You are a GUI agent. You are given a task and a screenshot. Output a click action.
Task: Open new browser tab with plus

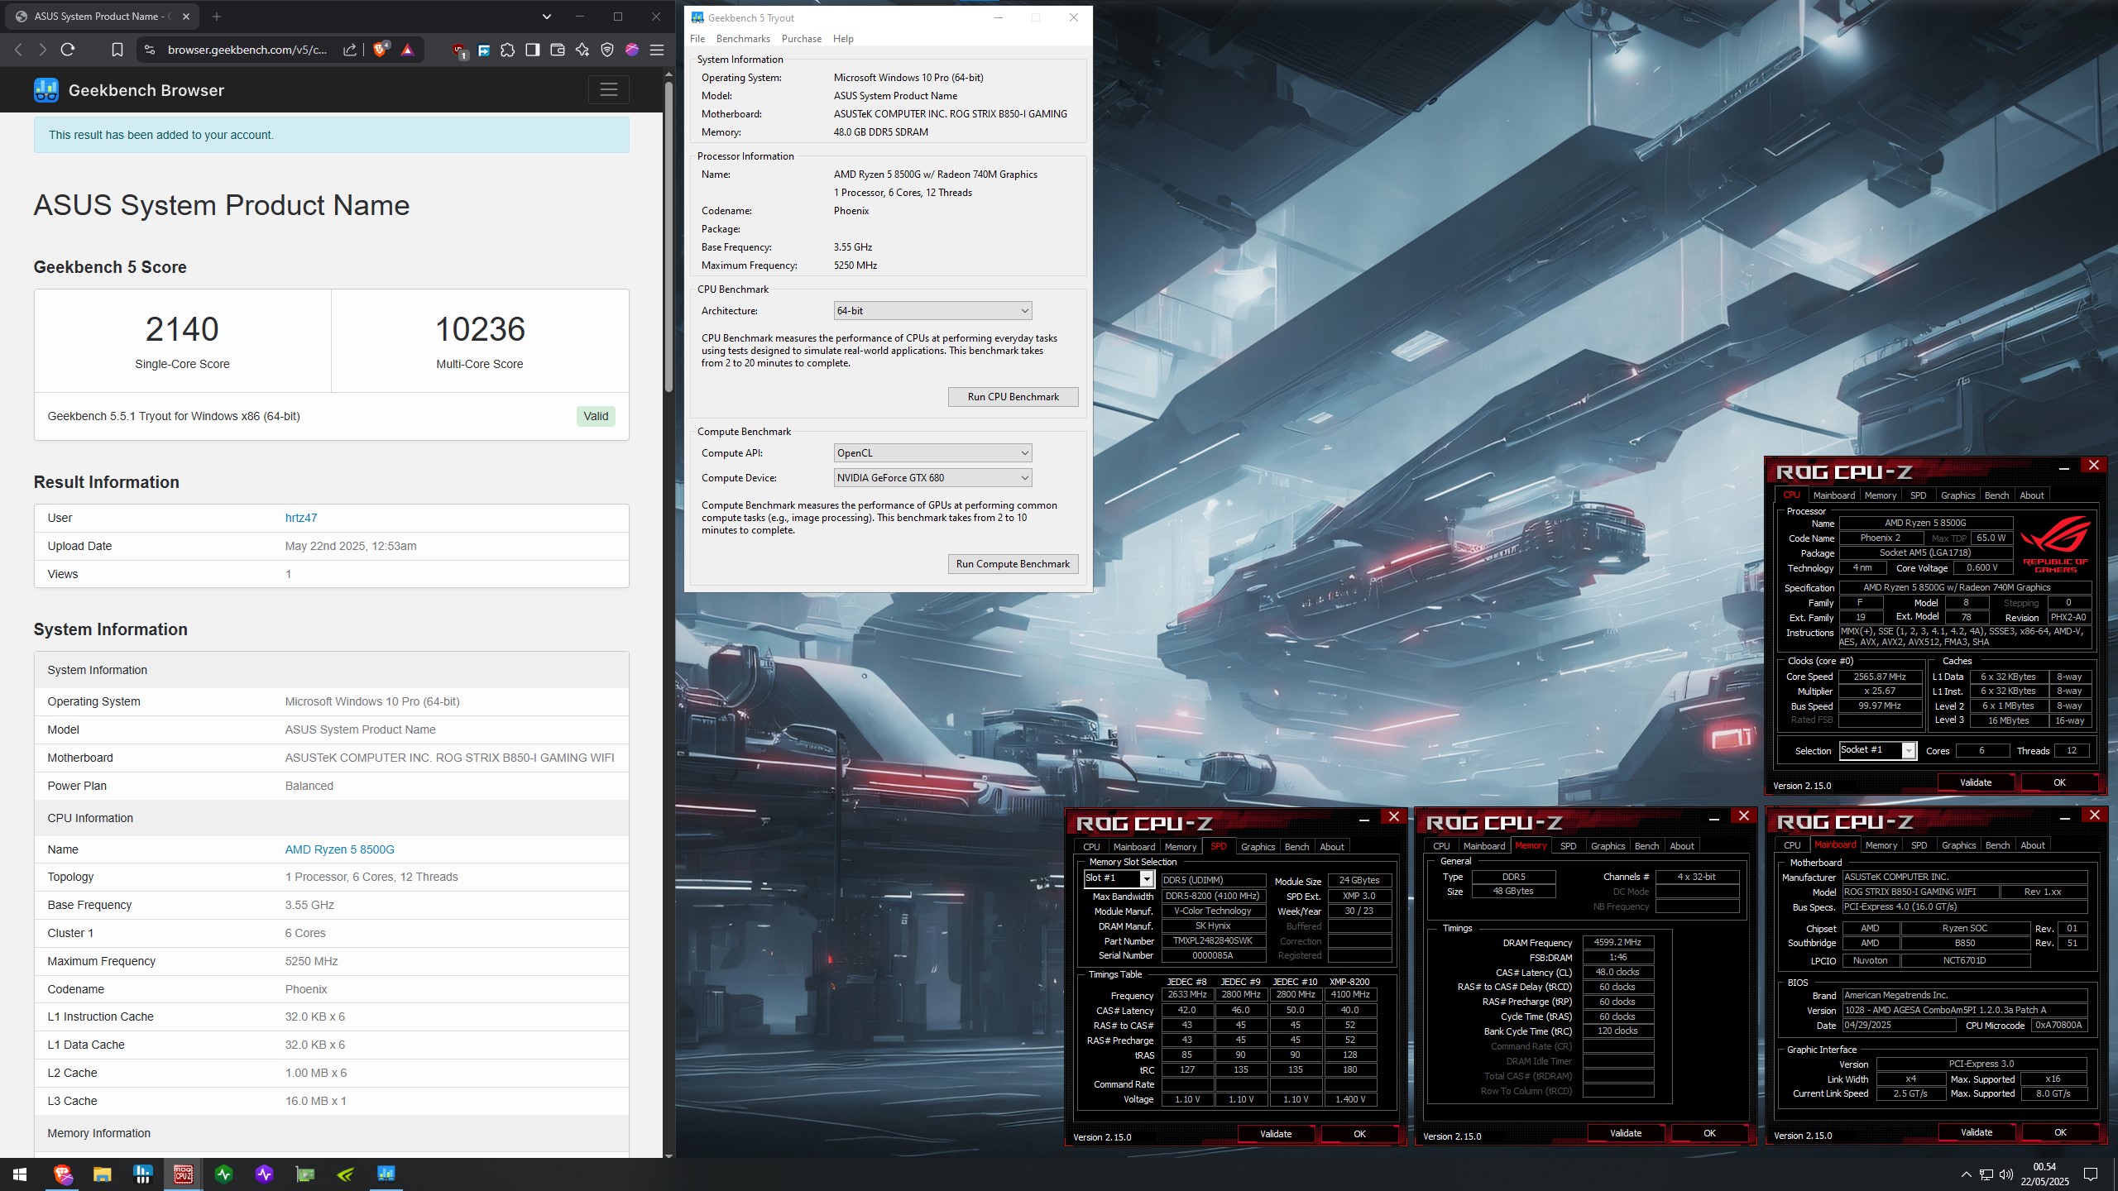[216, 17]
